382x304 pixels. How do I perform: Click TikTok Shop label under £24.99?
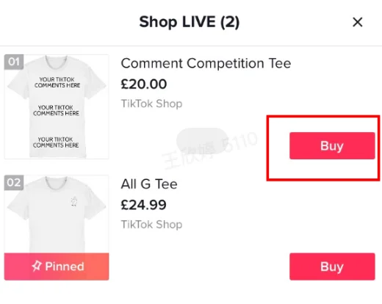tap(152, 225)
